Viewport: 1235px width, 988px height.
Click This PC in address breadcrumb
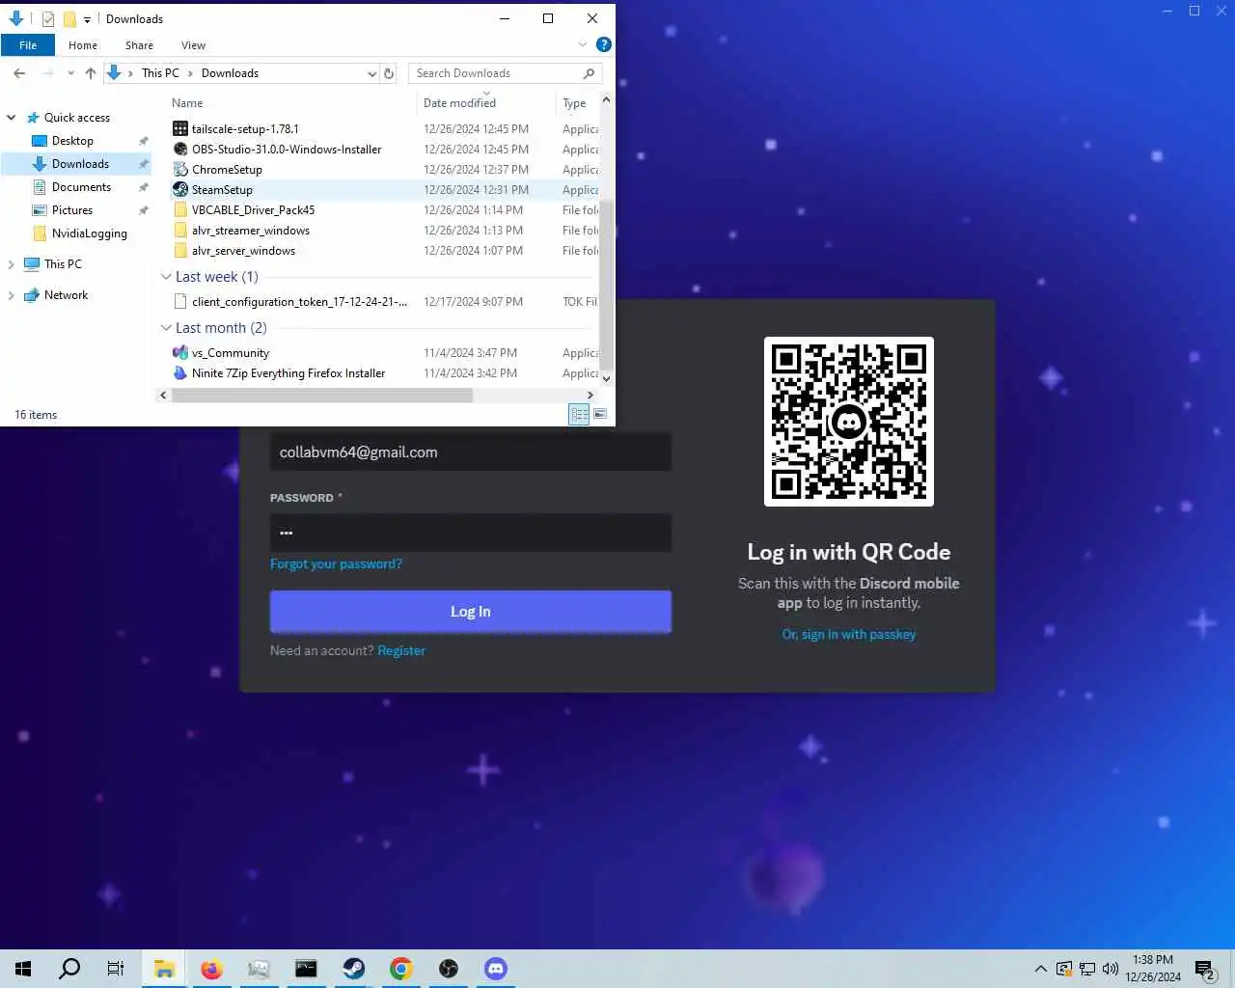click(160, 73)
